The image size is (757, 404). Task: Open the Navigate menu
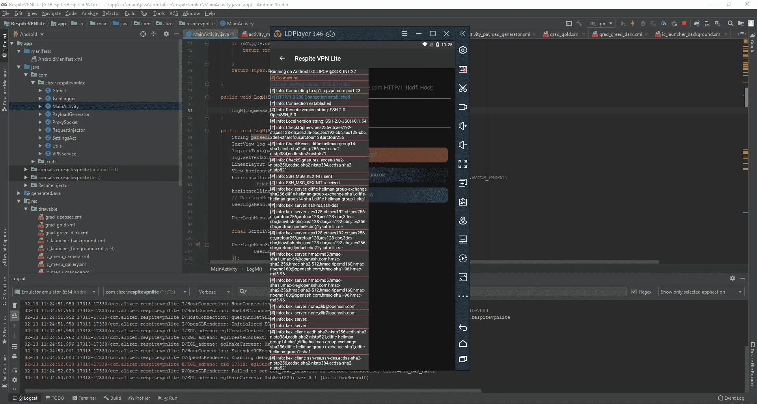click(x=52, y=13)
